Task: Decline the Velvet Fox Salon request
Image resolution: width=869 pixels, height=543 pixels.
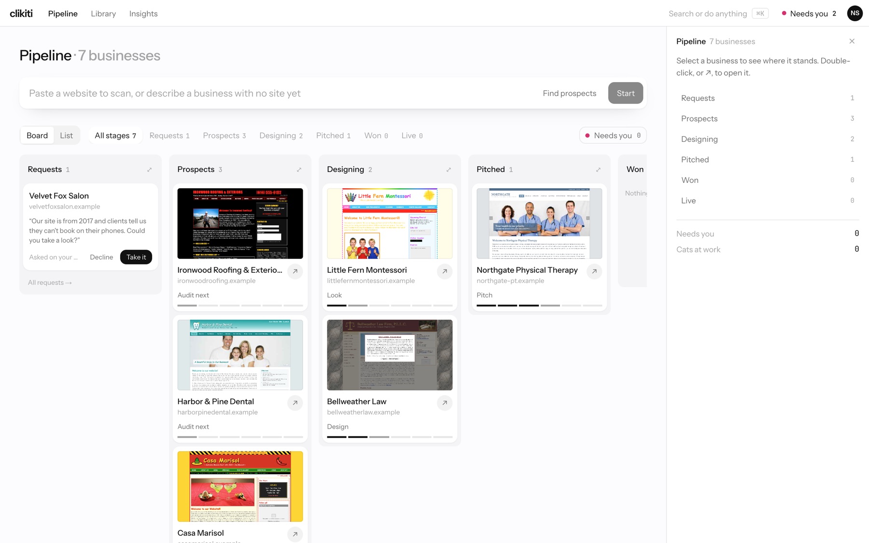Action: [x=101, y=257]
